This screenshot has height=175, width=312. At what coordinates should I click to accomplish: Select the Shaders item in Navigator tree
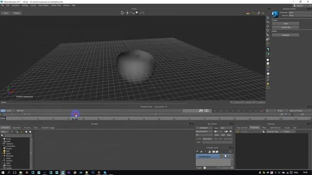coord(9,161)
